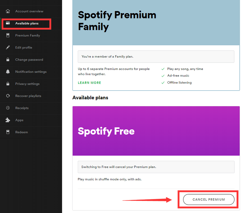The height and width of the screenshot is (213, 250).
Task: Click the puzzle piece Apps icon
Action: pos(8,120)
